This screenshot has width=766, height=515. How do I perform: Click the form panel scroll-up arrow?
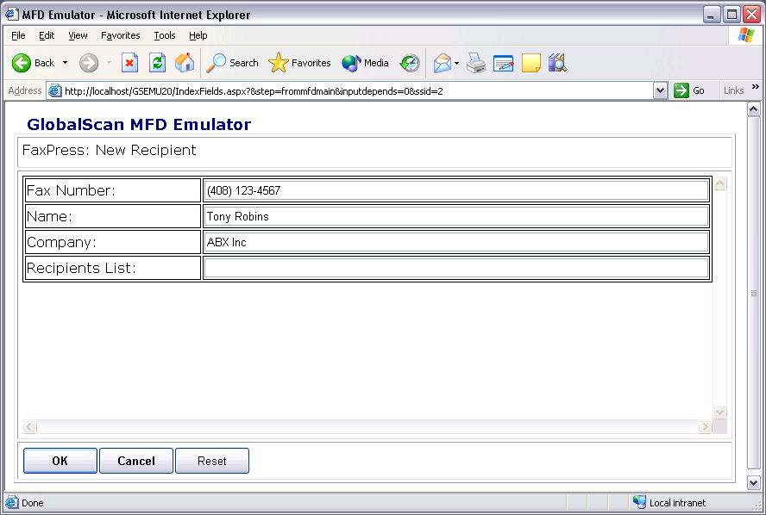tap(719, 183)
